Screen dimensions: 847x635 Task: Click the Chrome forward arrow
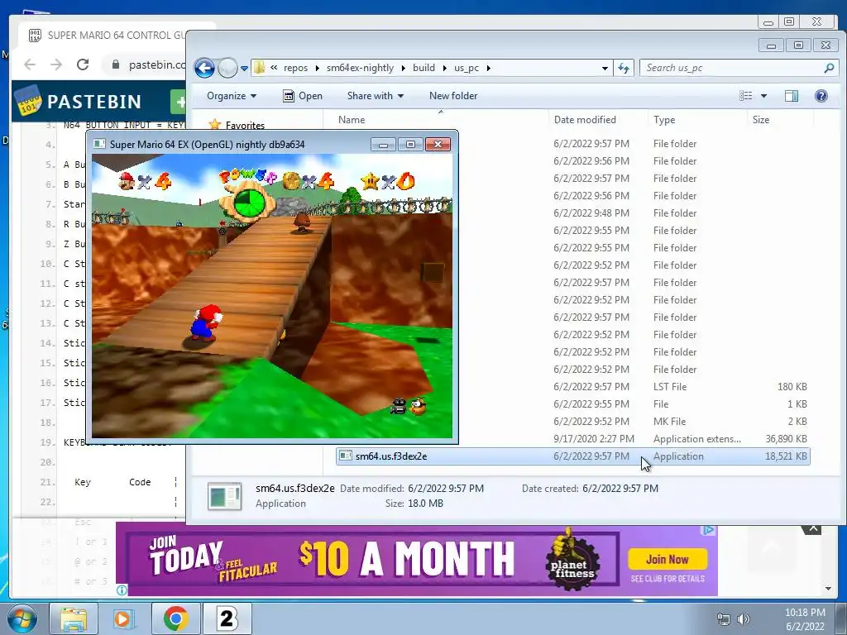click(56, 64)
